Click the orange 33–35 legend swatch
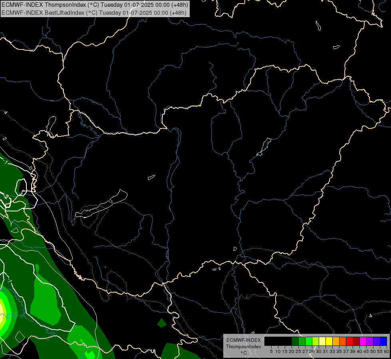 (x=336, y=341)
